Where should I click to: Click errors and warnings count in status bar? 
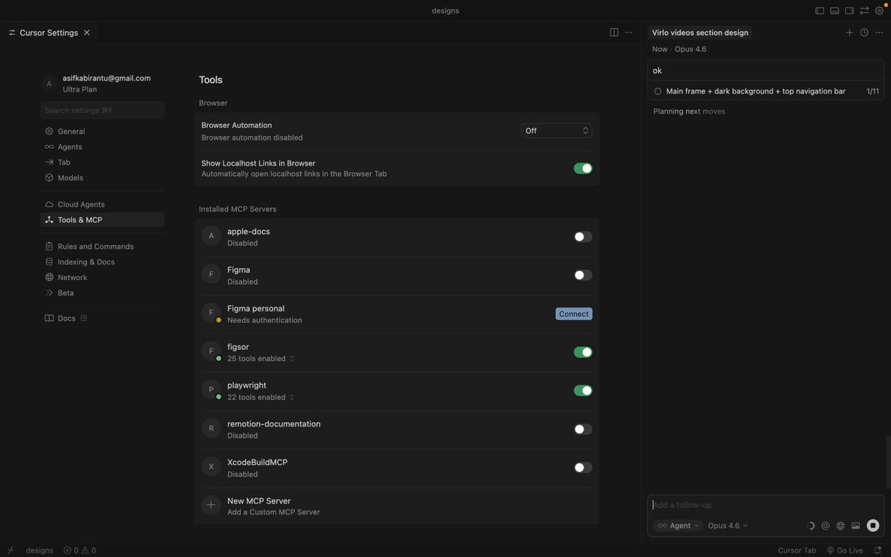(x=79, y=550)
